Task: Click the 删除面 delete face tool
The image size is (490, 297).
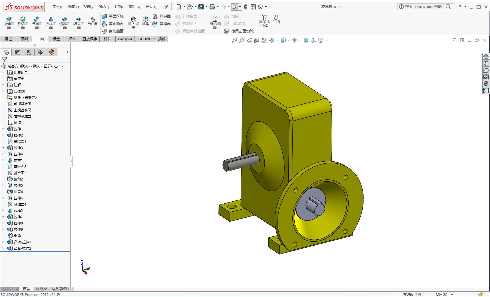Action: [x=162, y=17]
